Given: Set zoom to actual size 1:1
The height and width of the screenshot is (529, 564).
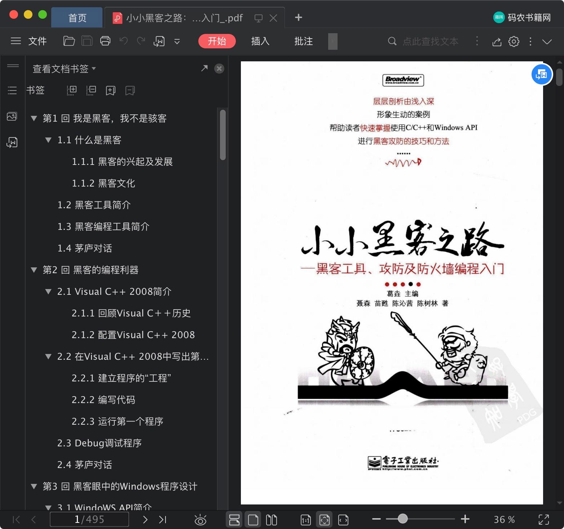Looking at the screenshot, I should pyautogui.click(x=306, y=520).
